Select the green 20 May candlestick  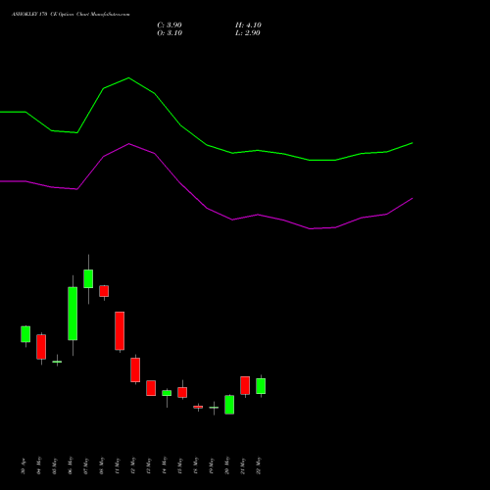click(x=229, y=405)
